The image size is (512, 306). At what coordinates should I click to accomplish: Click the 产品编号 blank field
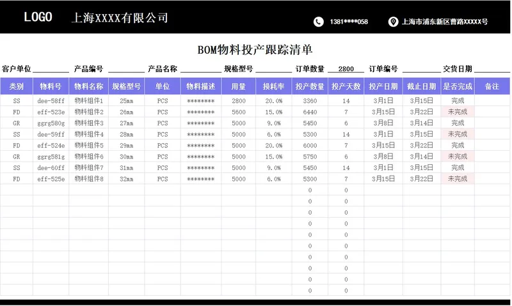(x=126, y=69)
